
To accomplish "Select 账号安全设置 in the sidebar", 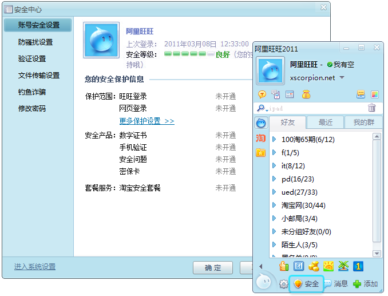I will [38, 25].
